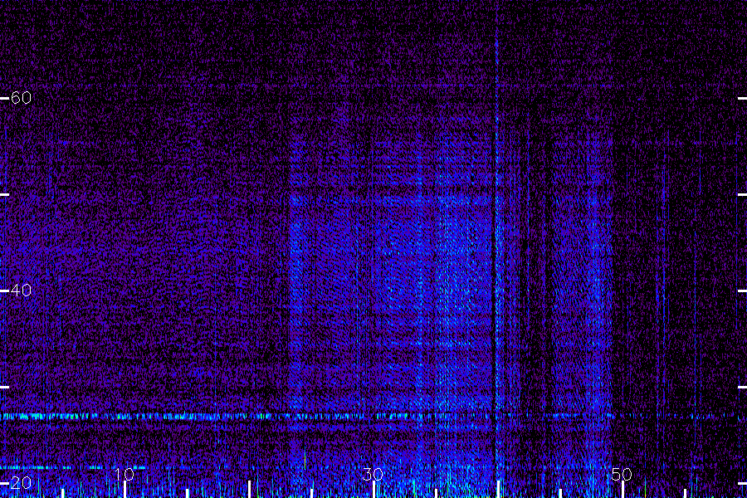This screenshot has width=747, height=498.
Task: Click the '20' label on the vertical axis
Action: pyautogui.click(x=21, y=483)
